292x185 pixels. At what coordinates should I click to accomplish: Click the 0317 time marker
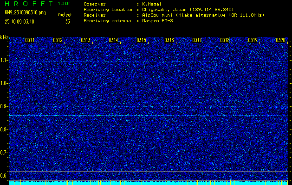click(x=197, y=40)
